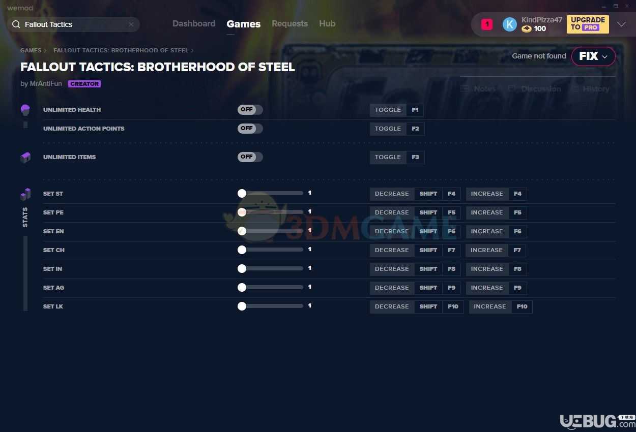This screenshot has height=432, width=636.
Task: Toggle Unlimited Health on
Action: click(x=250, y=110)
